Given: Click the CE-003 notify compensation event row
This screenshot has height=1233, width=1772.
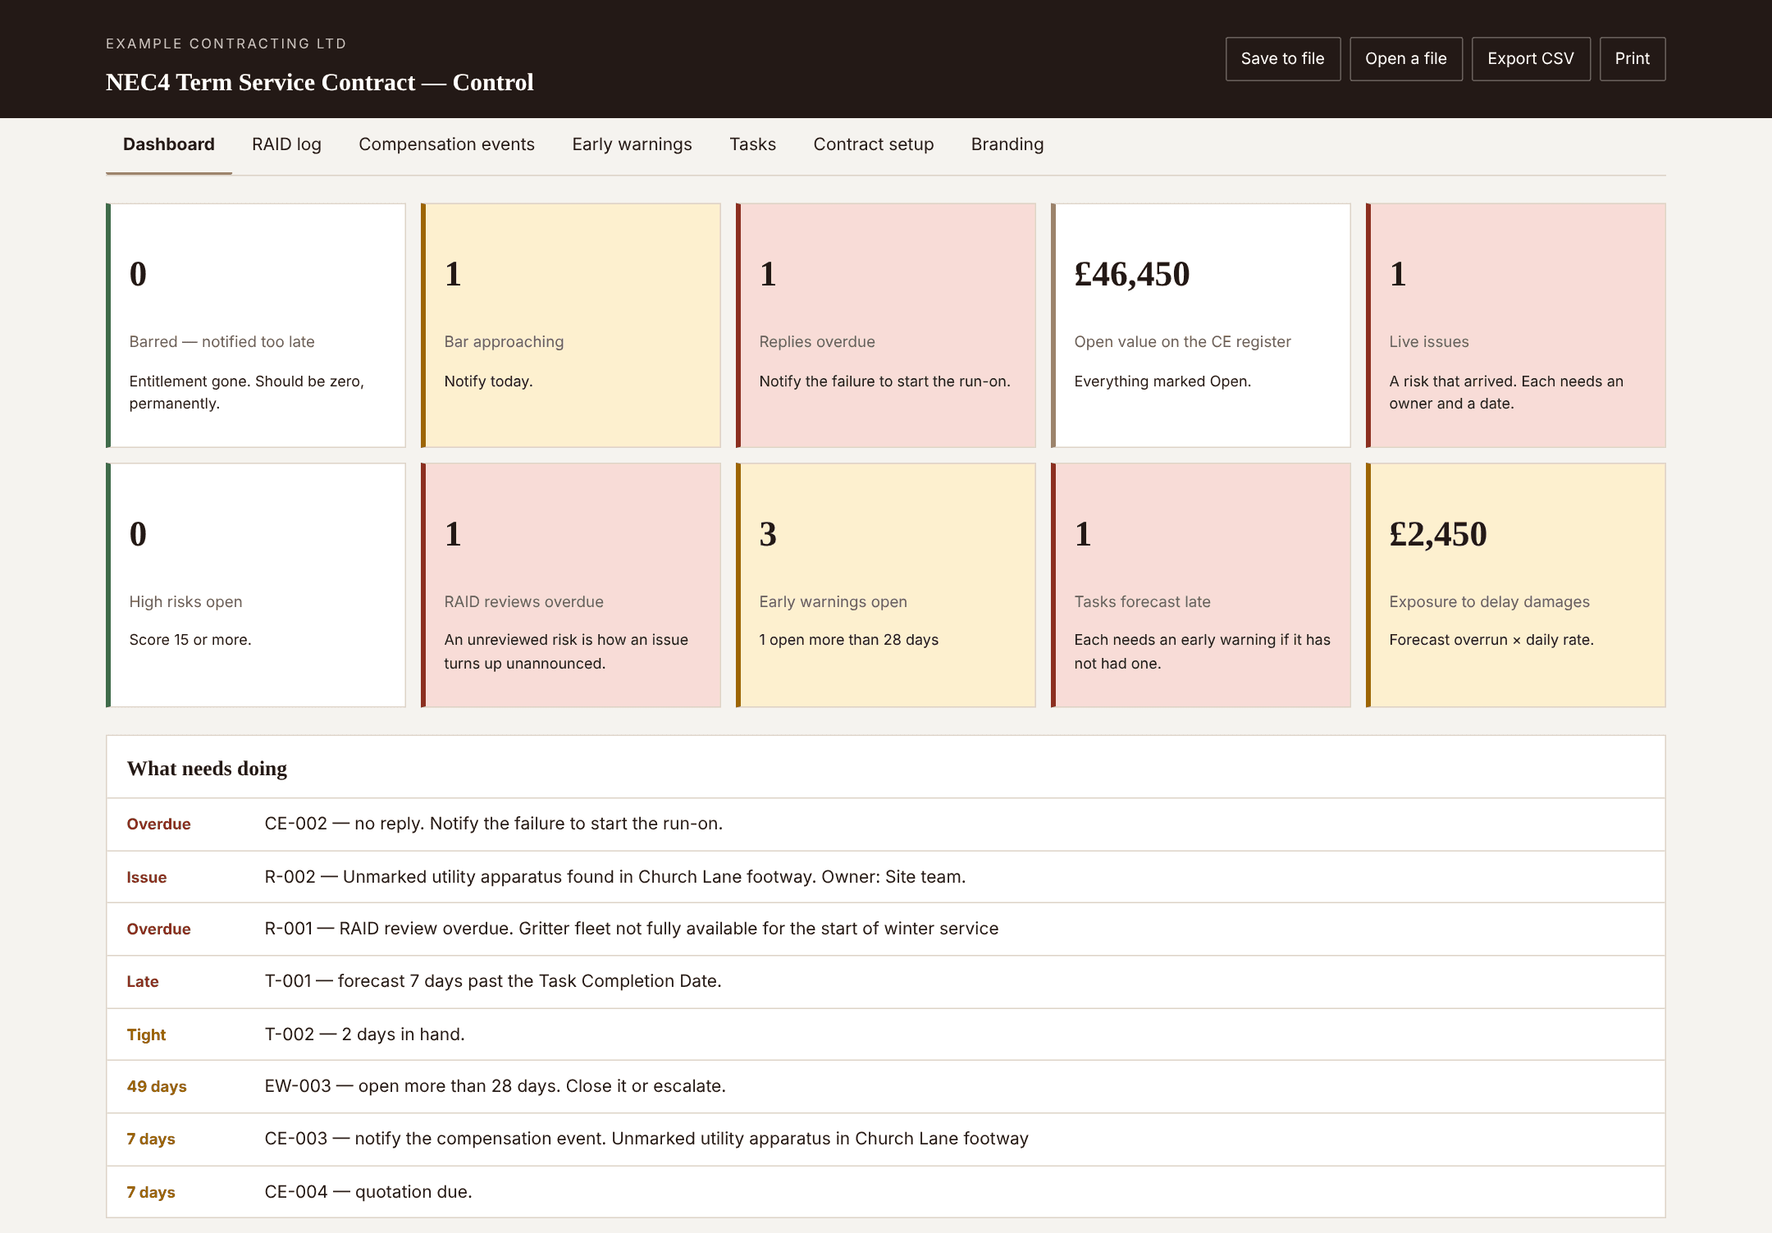Looking at the screenshot, I should click(x=886, y=1139).
